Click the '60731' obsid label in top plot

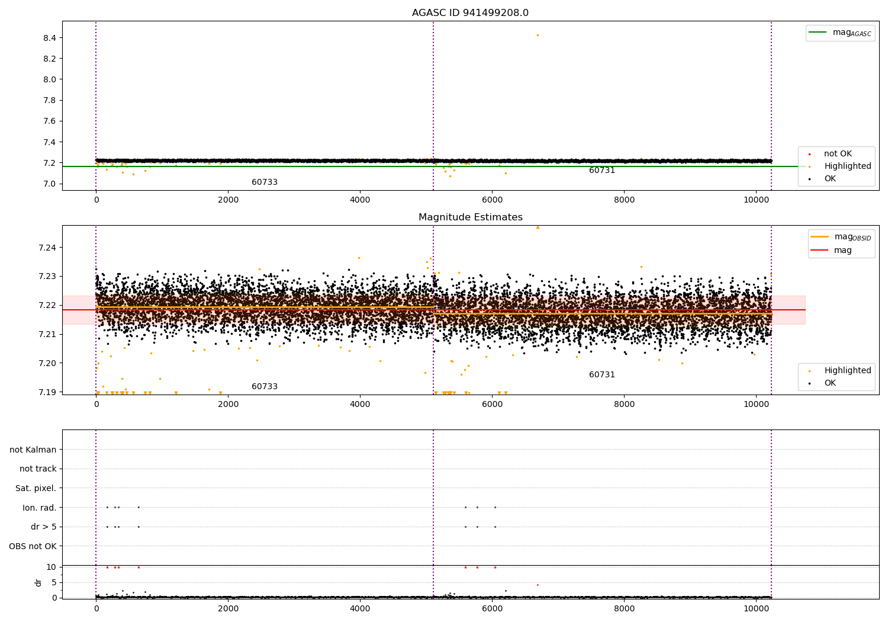click(x=602, y=170)
